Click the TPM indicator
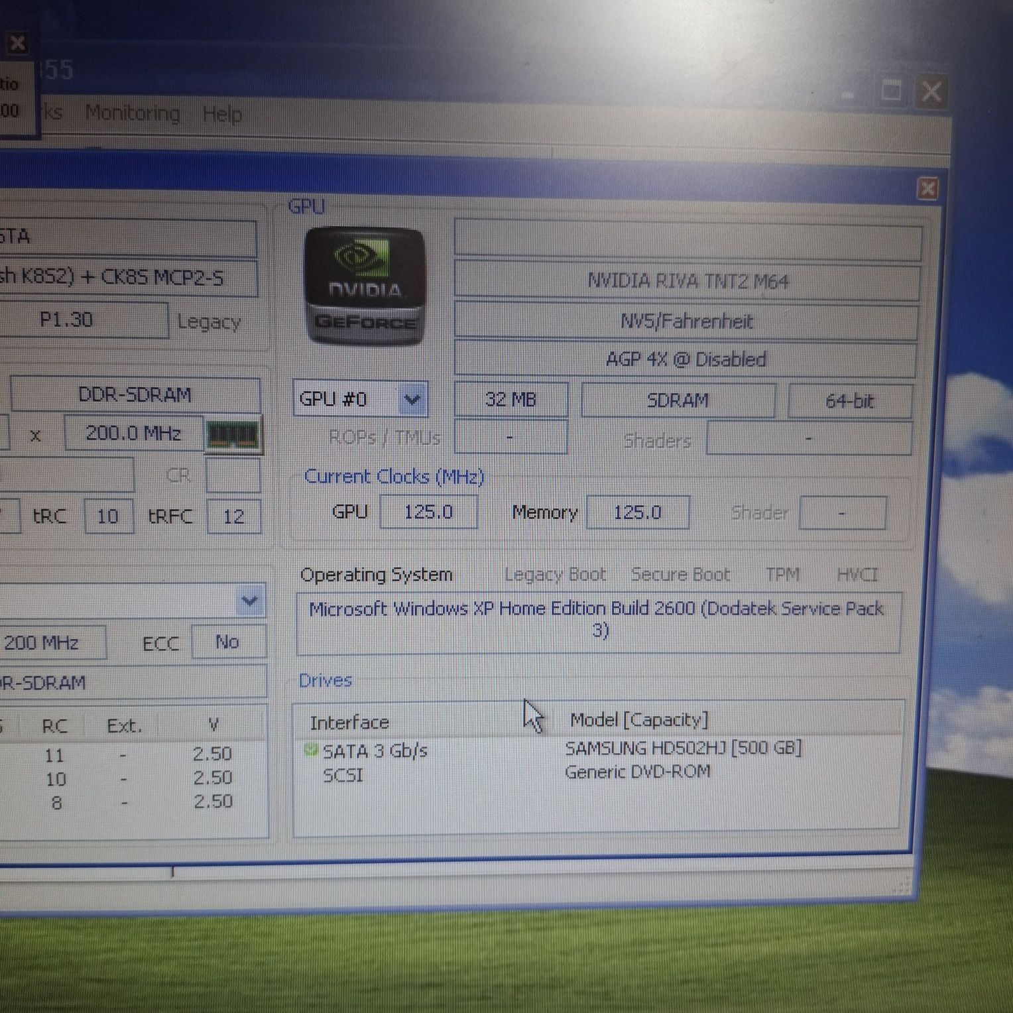The width and height of the screenshot is (1013, 1013). coord(783,574)
